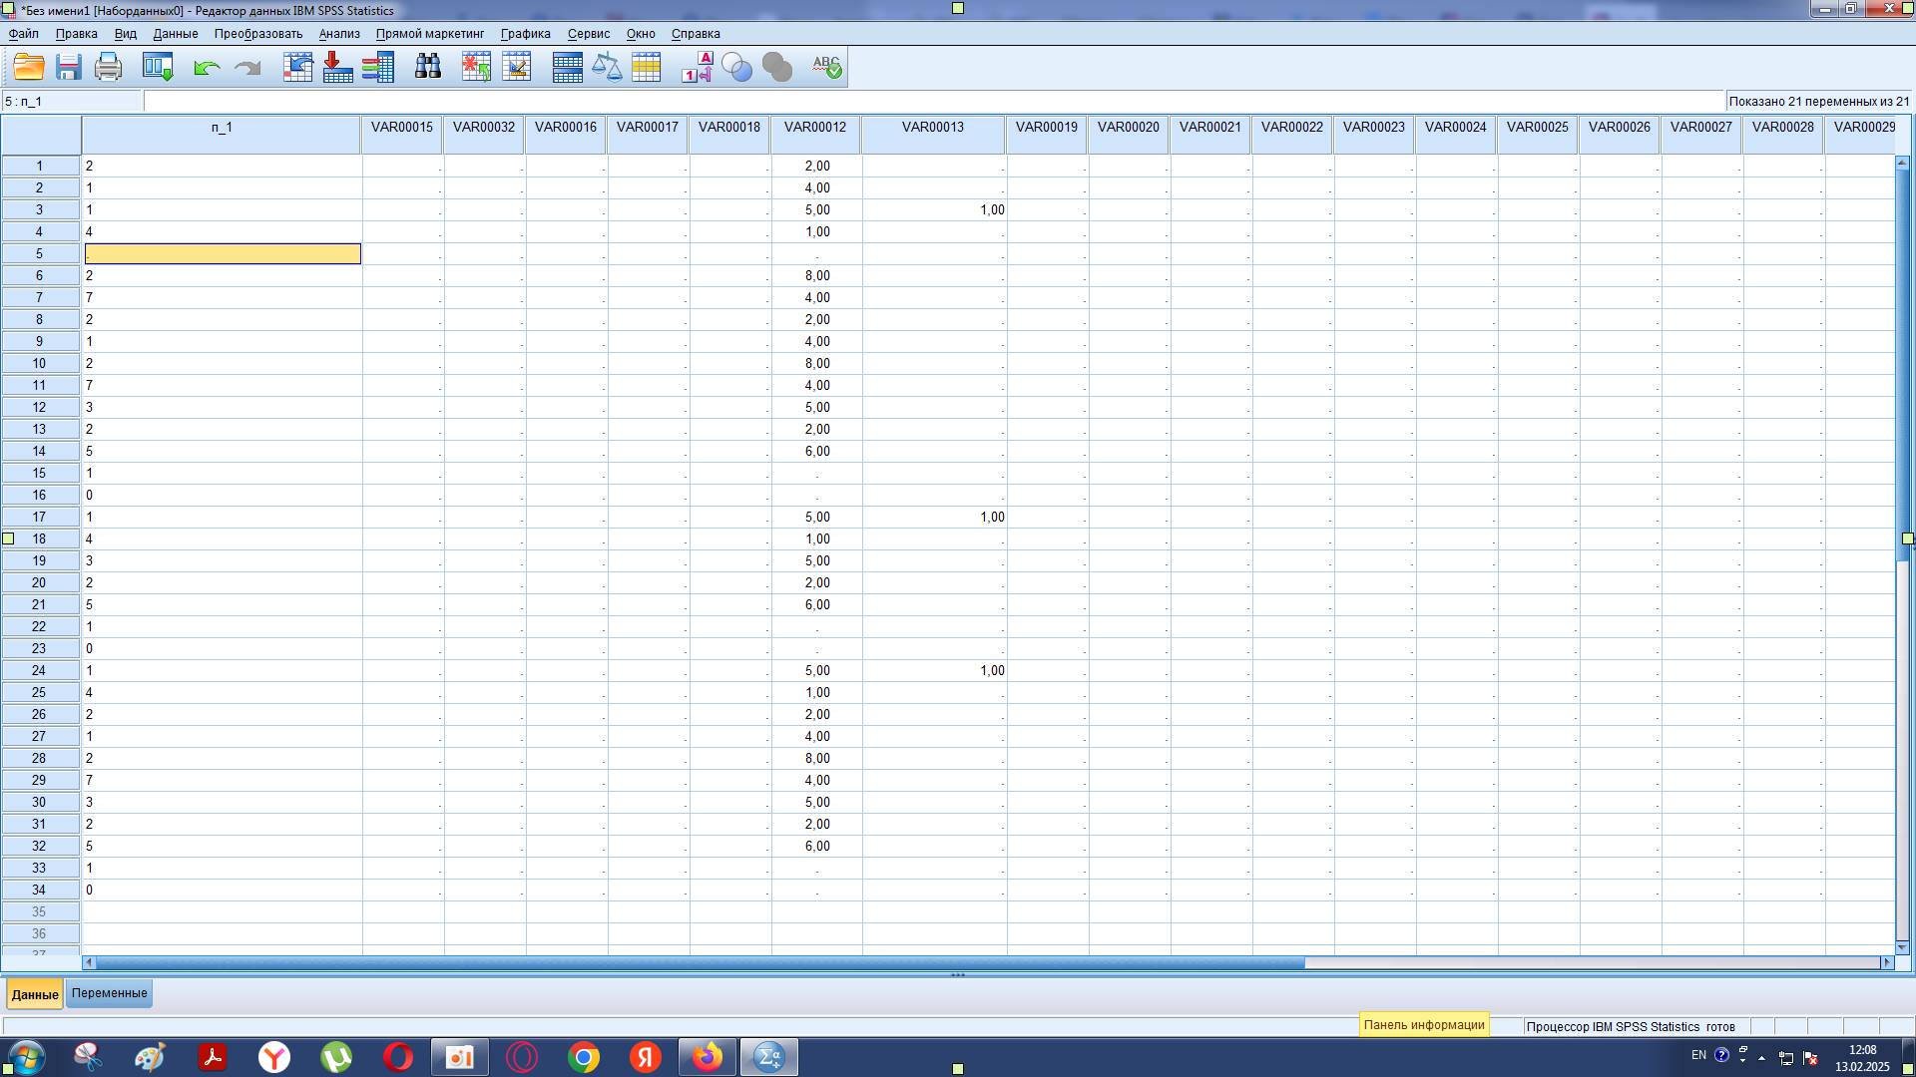This screenshot has height=1077, width=1916.
Task: Save the dataset using the diskette icon
Action: tap(68, 67)
